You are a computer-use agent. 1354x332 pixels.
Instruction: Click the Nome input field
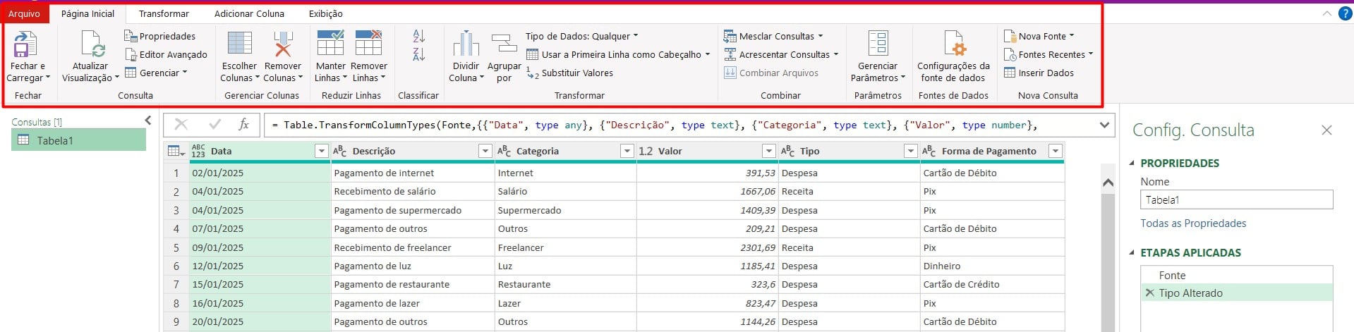1236,199
